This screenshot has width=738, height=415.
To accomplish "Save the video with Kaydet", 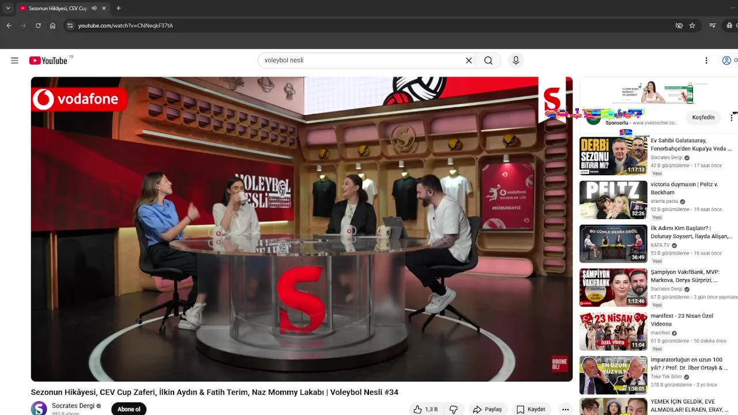I will click(x=531, y=409).
